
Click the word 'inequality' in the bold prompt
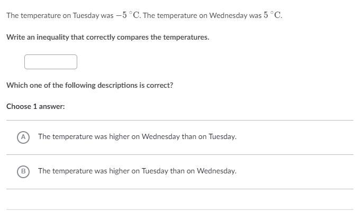click(53, 37)
